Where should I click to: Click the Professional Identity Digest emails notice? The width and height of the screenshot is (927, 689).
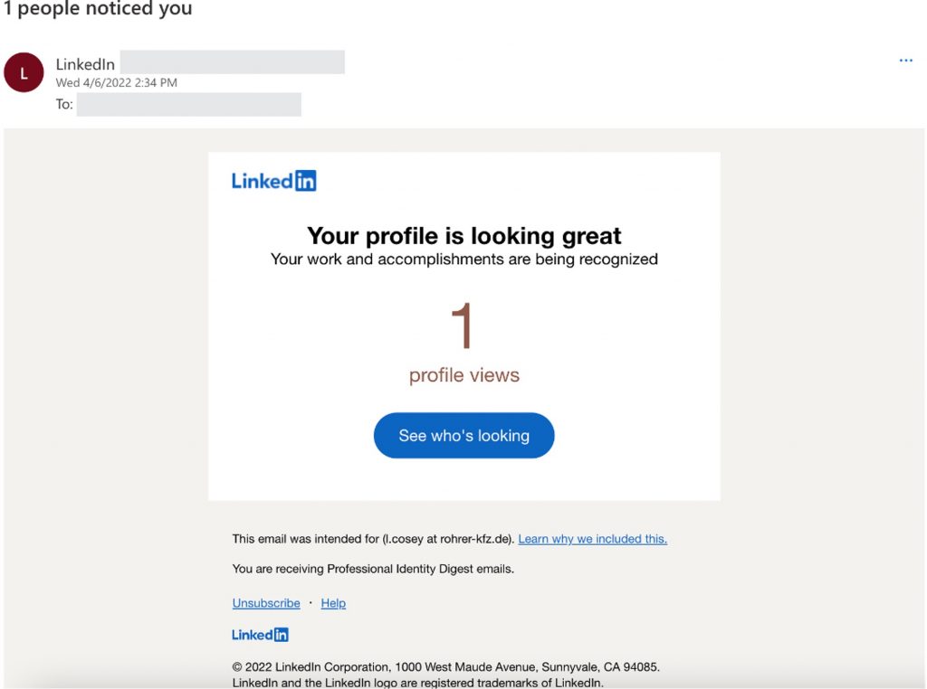(373, 569)
